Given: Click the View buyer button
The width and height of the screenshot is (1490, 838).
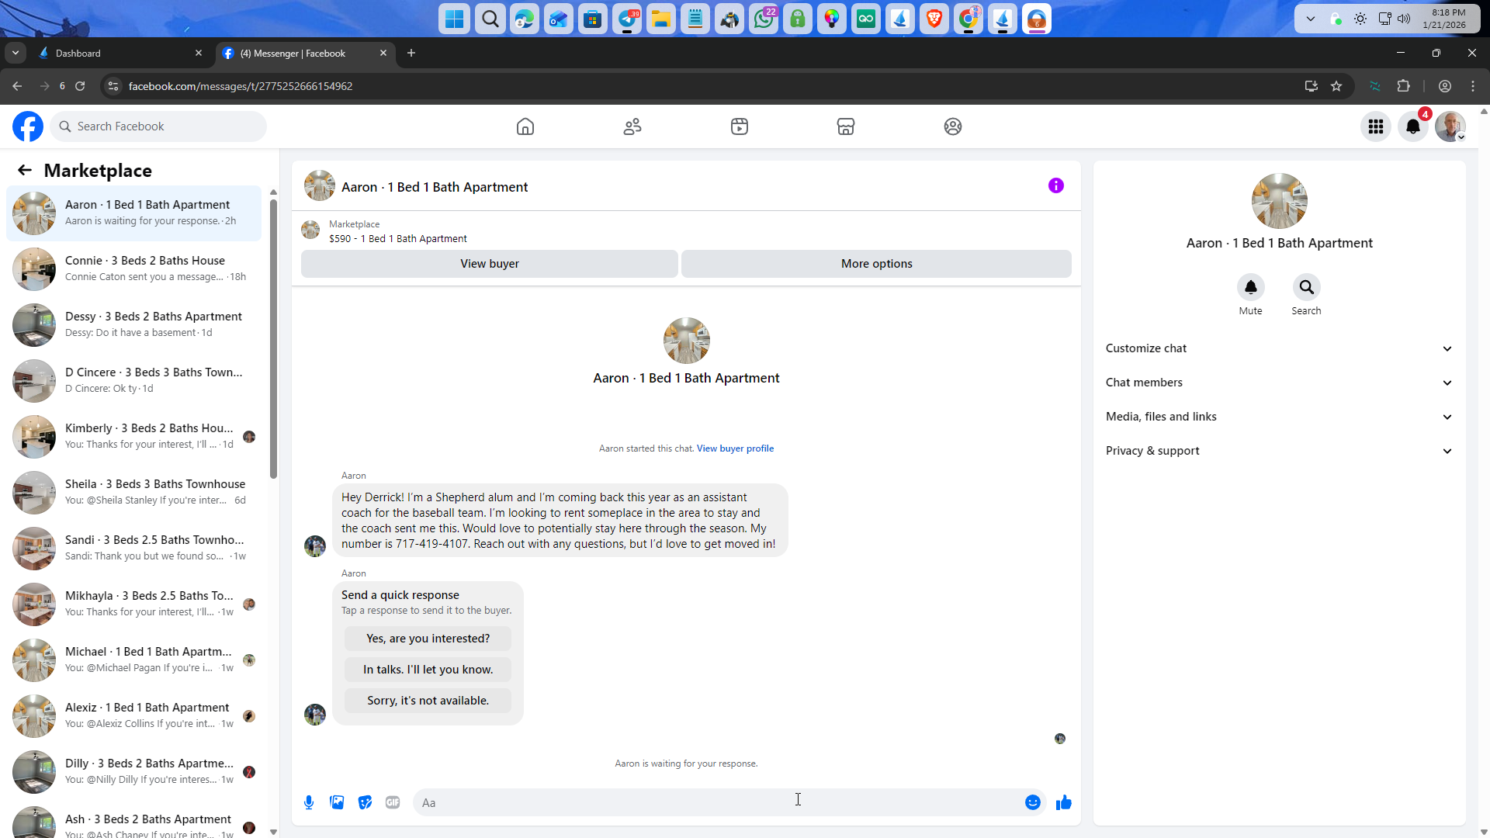Looking at the screenshot, I should 489,264.
